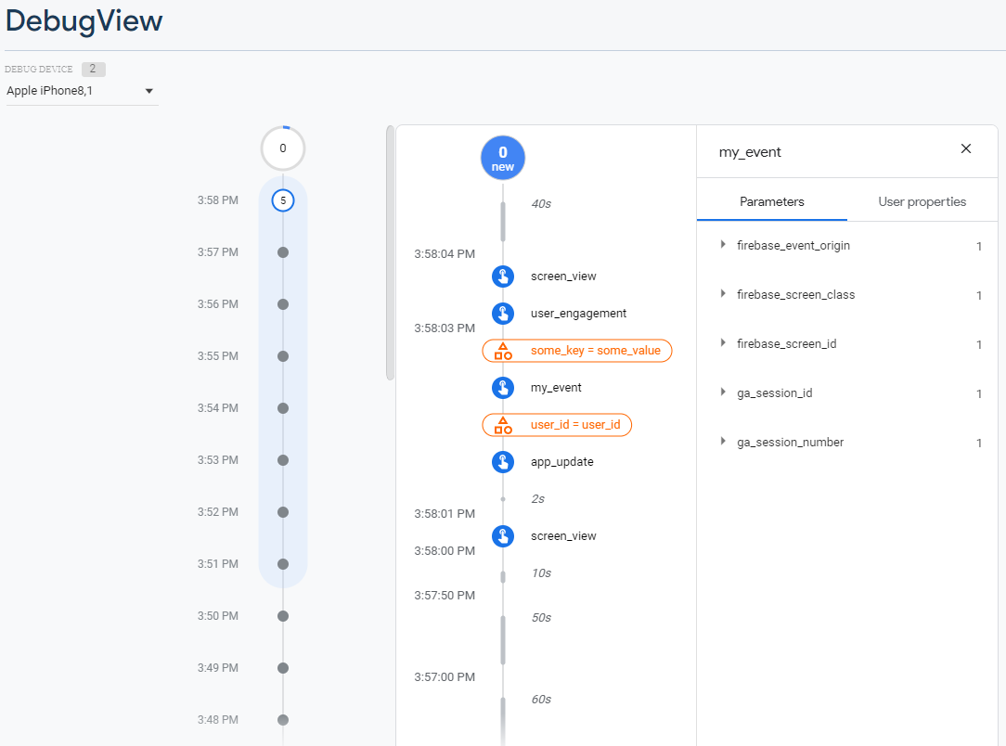Viewport: 1006px width, 746px height.
Task: Select the 3:52 PM minute marker
Action: [283, 512]
